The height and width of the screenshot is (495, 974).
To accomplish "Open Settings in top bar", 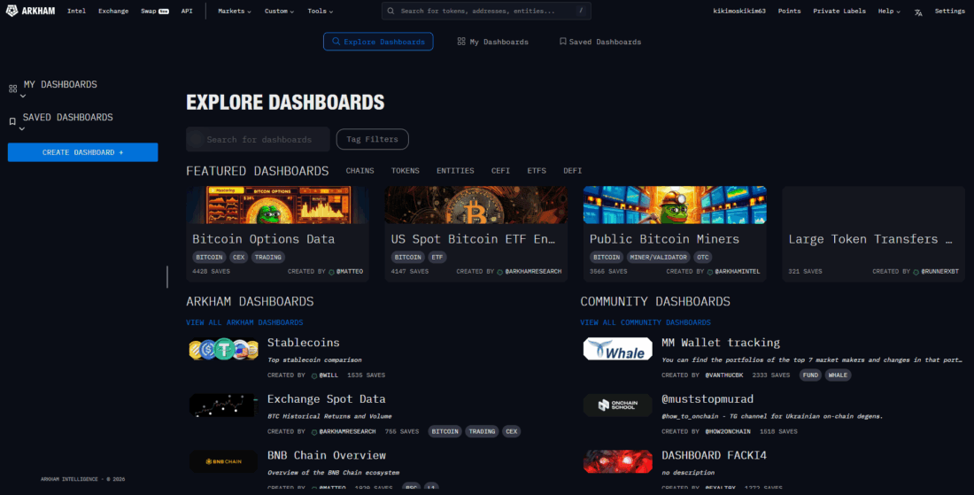I will (950, 12).
